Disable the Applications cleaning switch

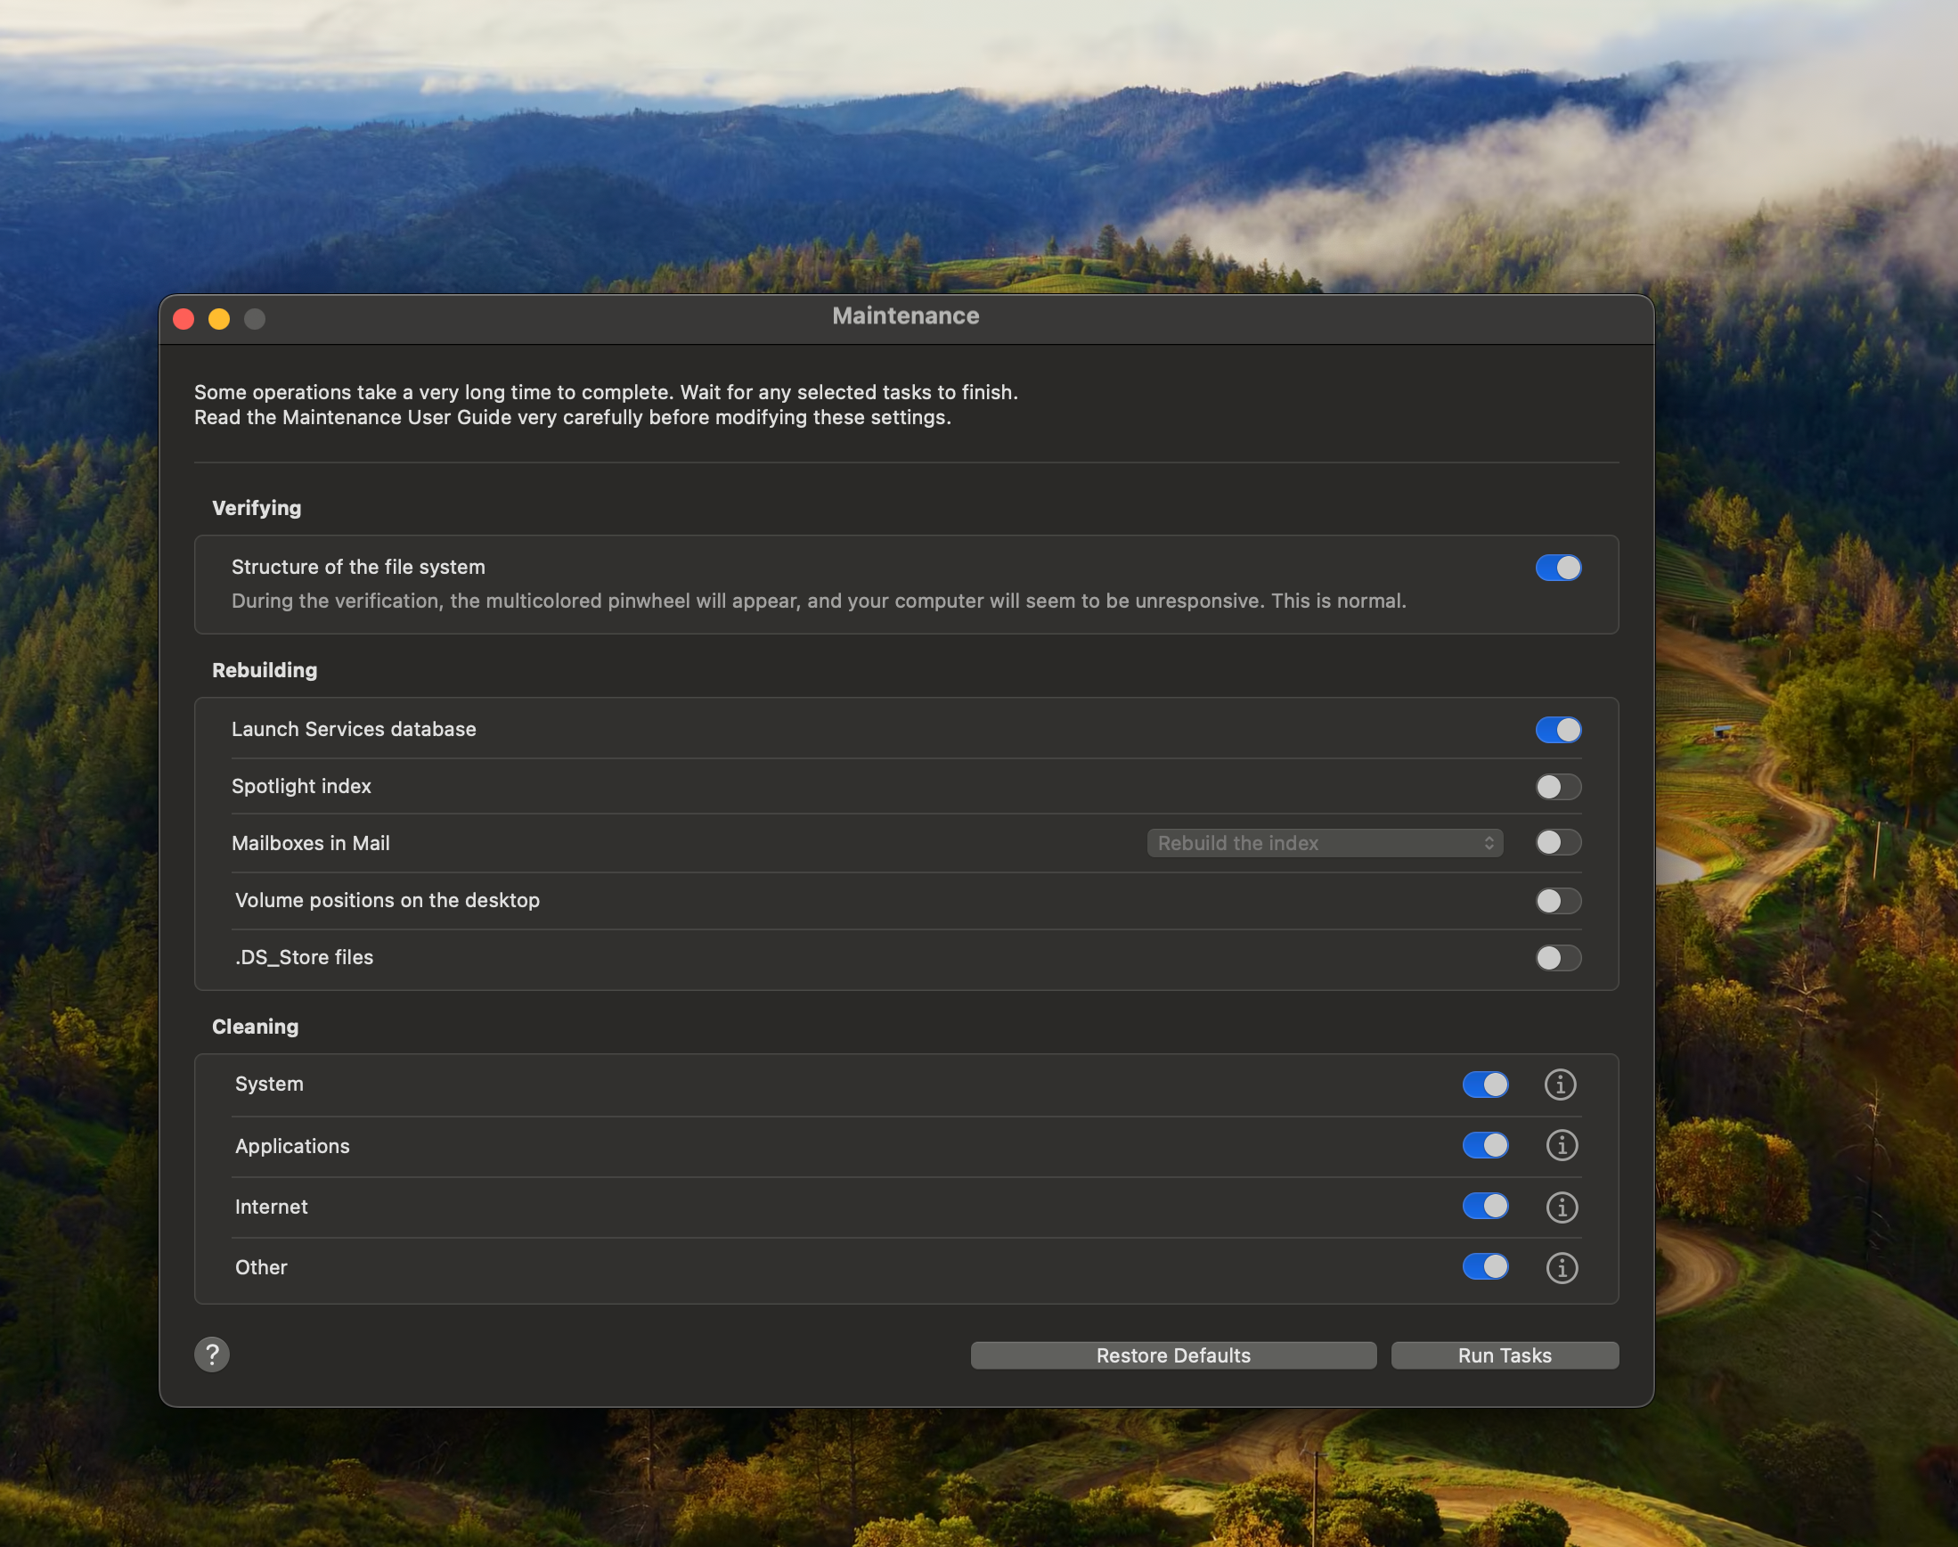[1485, 1146]
